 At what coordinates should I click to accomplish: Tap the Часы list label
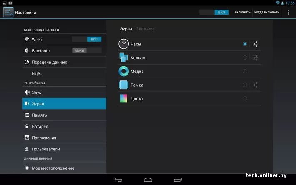tap(136, 44)
